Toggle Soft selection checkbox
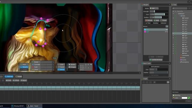 150,67
